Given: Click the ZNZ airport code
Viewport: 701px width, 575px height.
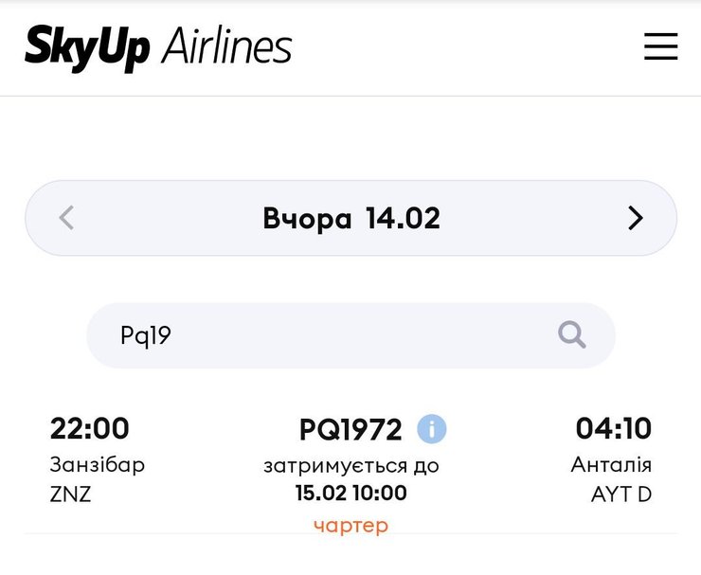Looking at the screenshot, I should tap(70, 494).
